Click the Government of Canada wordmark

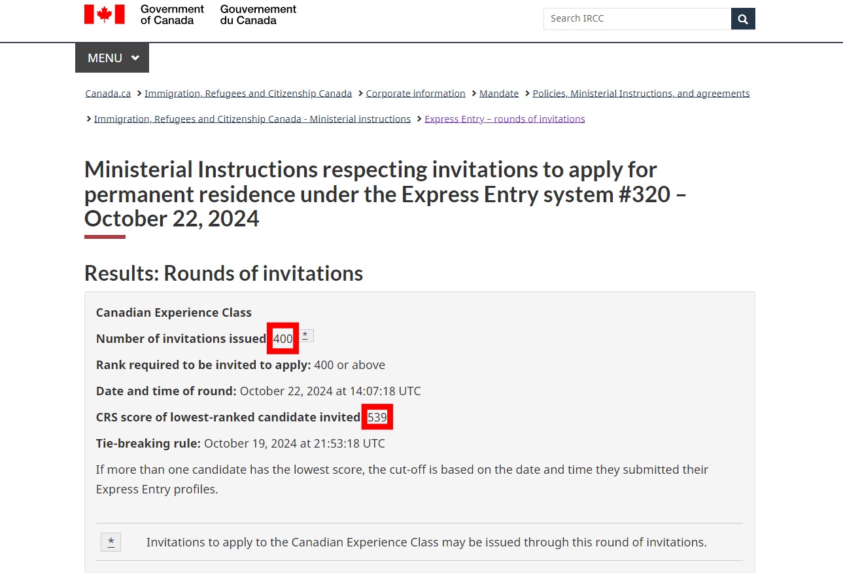tap(172, 14)
